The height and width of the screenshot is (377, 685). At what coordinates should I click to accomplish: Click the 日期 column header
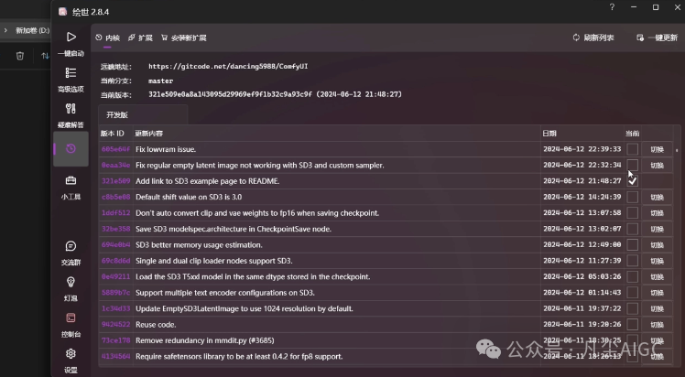coord(549,134)
